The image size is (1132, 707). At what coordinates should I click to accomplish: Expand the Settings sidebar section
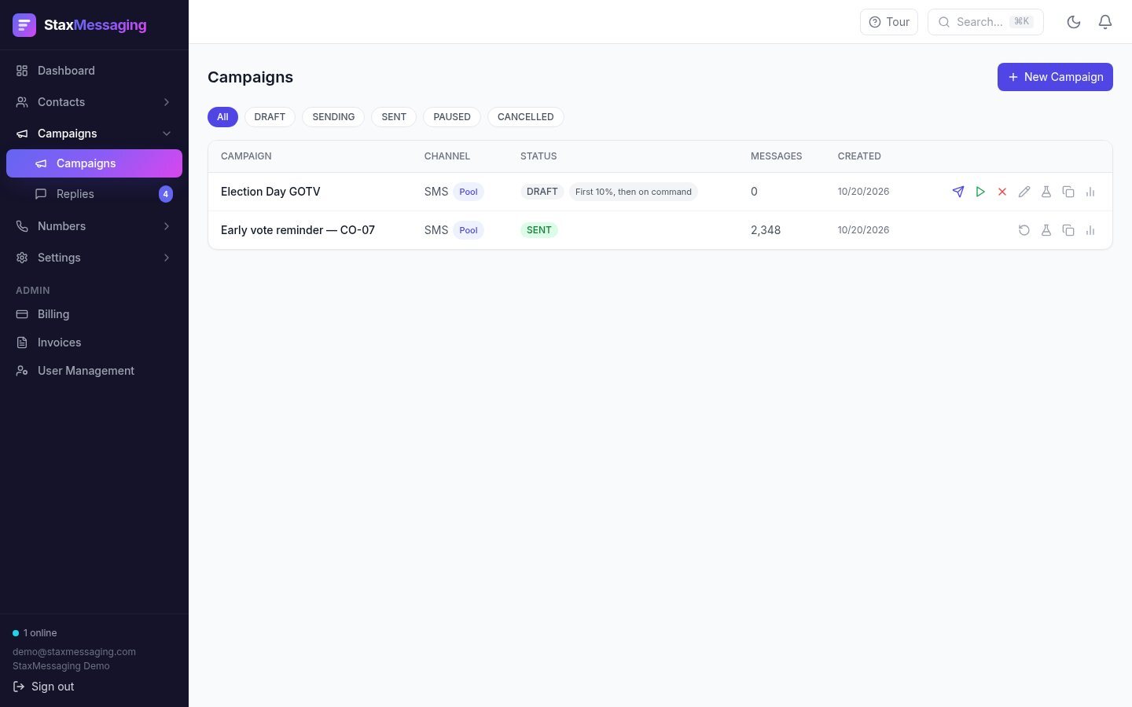(x=94, y=258)
